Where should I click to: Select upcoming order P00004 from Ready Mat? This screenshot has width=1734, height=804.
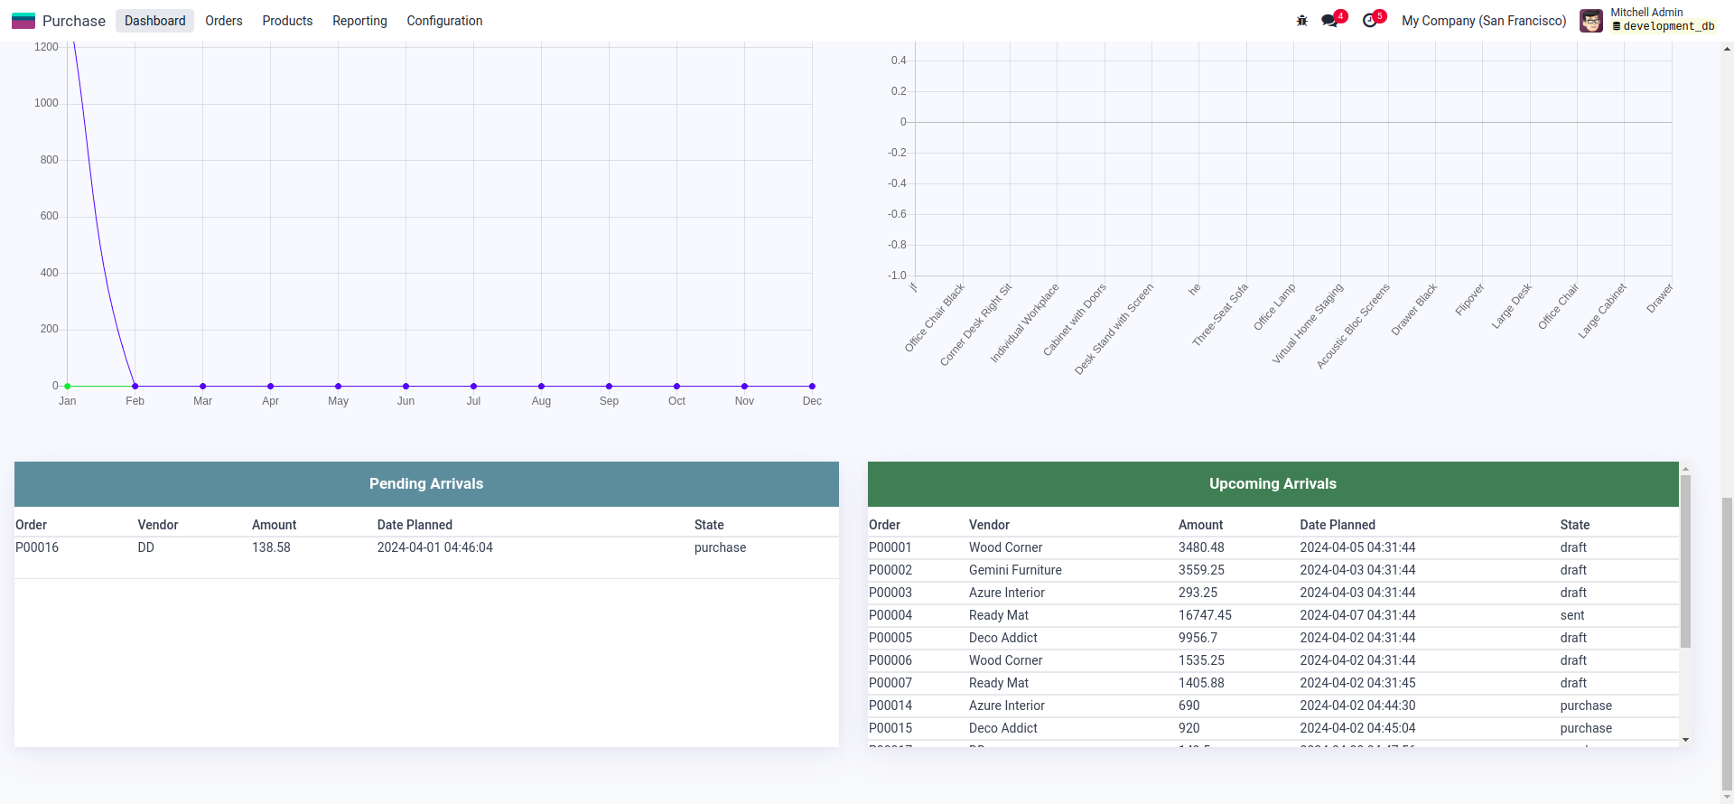[890, 615]
